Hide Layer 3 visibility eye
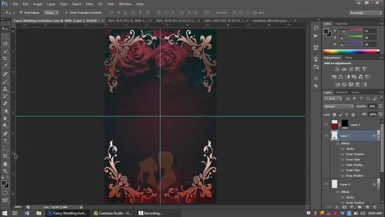 pyautogui.click(x=326, y=125)
